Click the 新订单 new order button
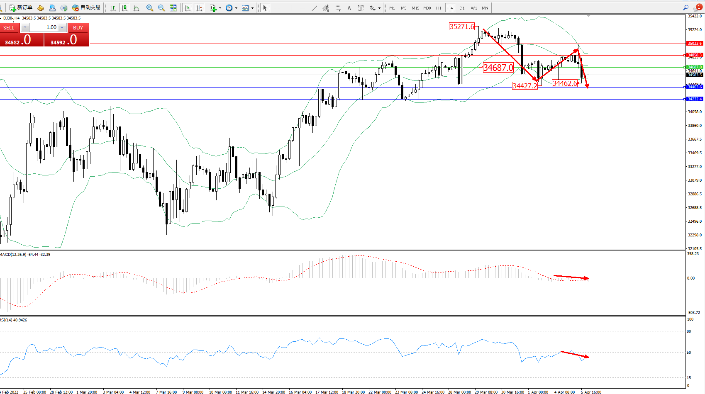 click(x=21, y=8)
